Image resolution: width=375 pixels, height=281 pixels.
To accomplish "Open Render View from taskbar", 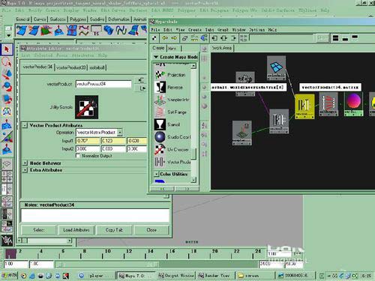I will pos(216,276).
